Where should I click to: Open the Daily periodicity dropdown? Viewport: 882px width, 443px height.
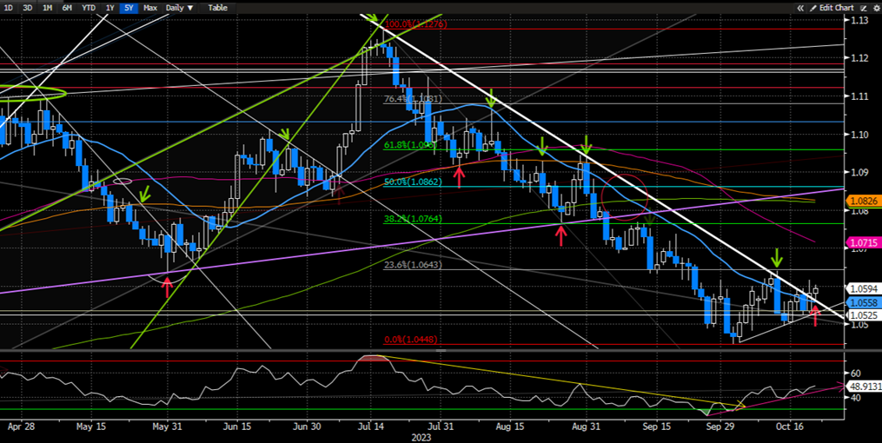pyautogui.click(x=179, y=8)
